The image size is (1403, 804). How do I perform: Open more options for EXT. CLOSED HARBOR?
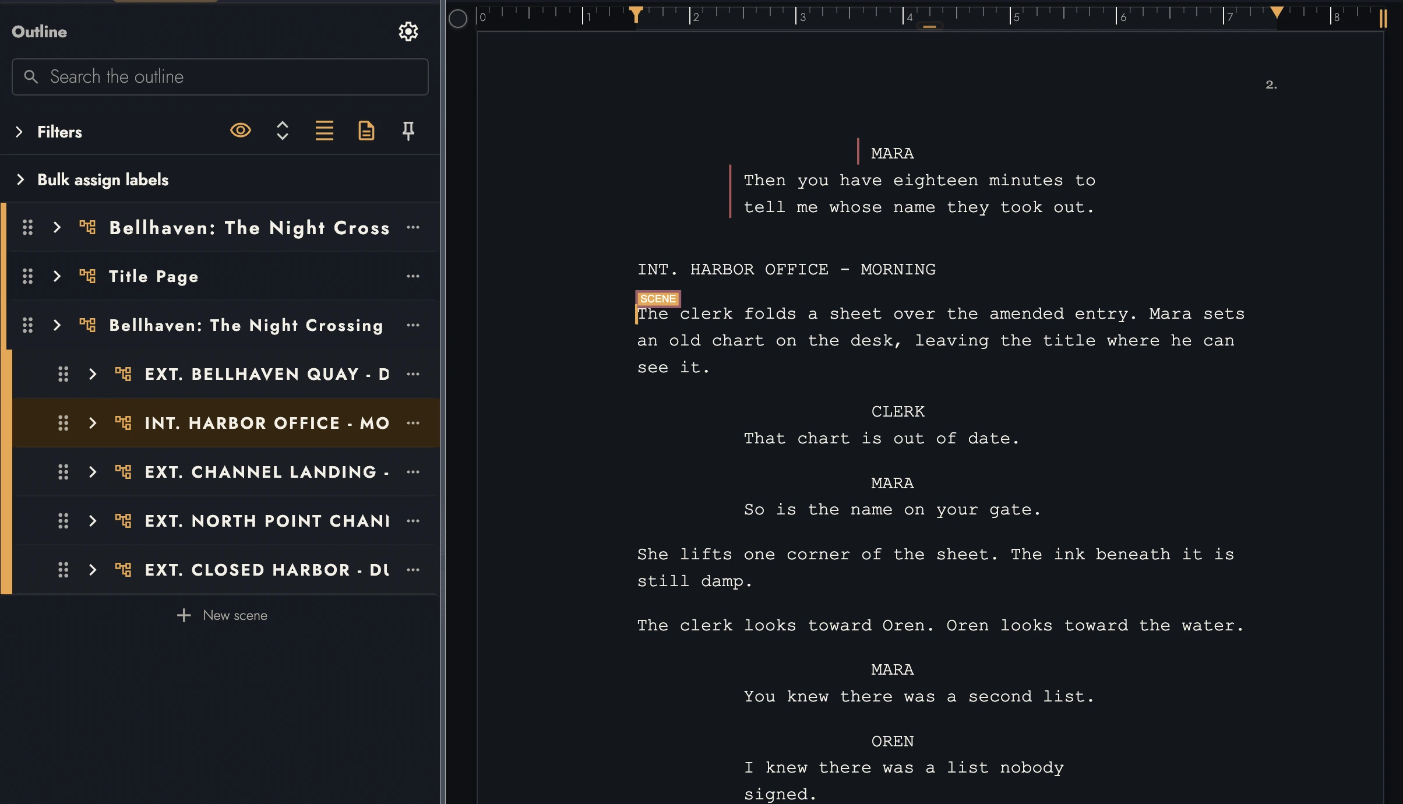pyautogui.click(x=413, y=570)
